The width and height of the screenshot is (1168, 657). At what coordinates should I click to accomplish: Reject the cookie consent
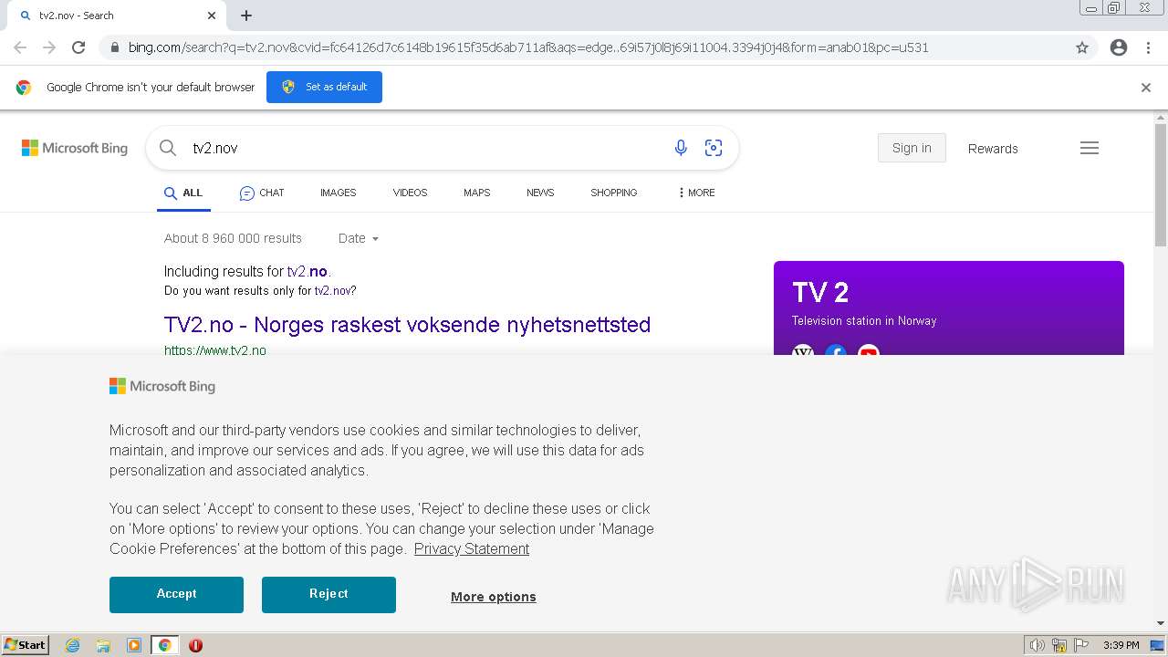328,594
